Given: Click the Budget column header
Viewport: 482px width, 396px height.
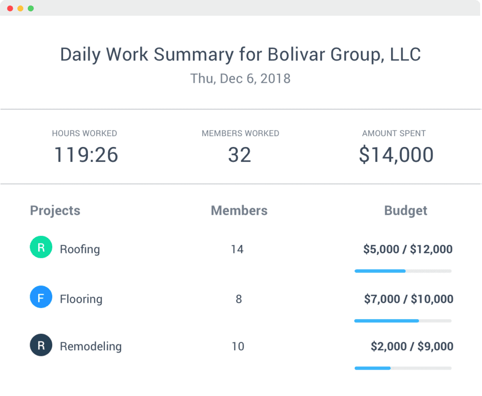Looking at the screenshot, I should tap(406, 210).
